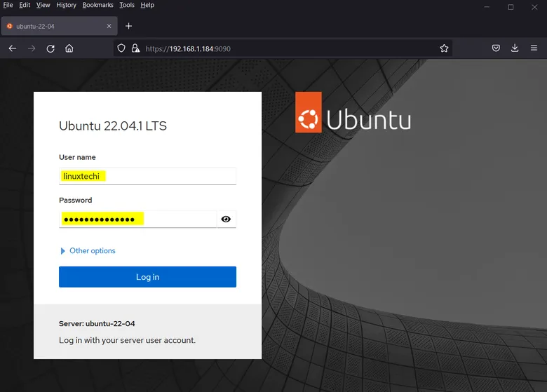The height and width of the screenshot is (392, 547).
Task: Click the forward navigation arrow
Action: pos(32,48)
